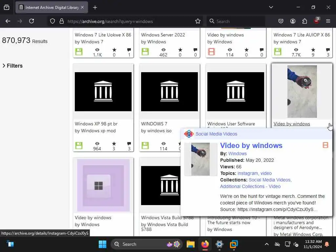Viewport: 336px width, 252px height.
Task: Open the Video by windows underlined title link
Action: (292, 124)
